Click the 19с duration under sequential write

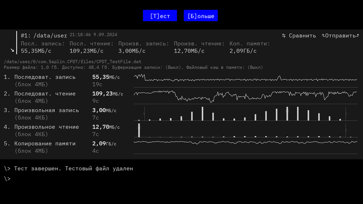point(97,84)
